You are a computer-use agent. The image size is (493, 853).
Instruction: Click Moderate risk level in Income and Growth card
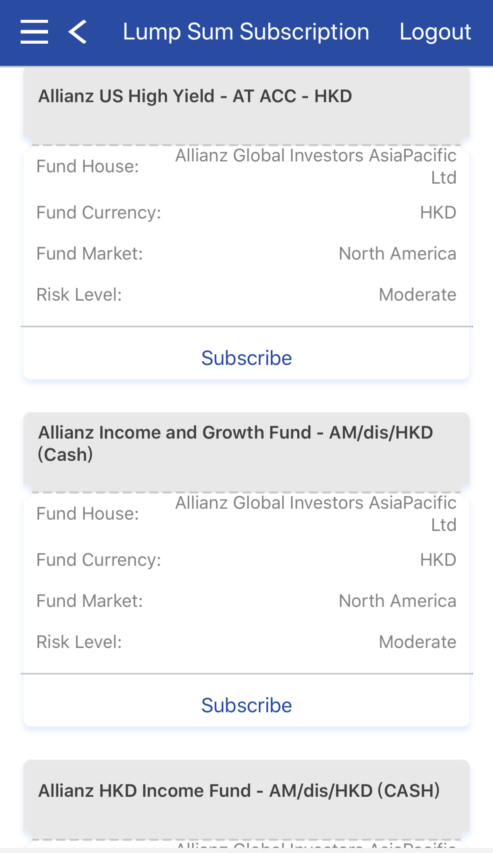pos(418,642)
